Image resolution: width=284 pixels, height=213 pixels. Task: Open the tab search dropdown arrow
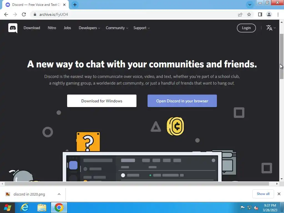(x=250, y=5)
